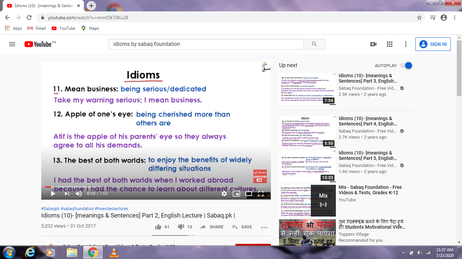
Task: Click the system tray volume icon
Action: click(x=420, y=253)
